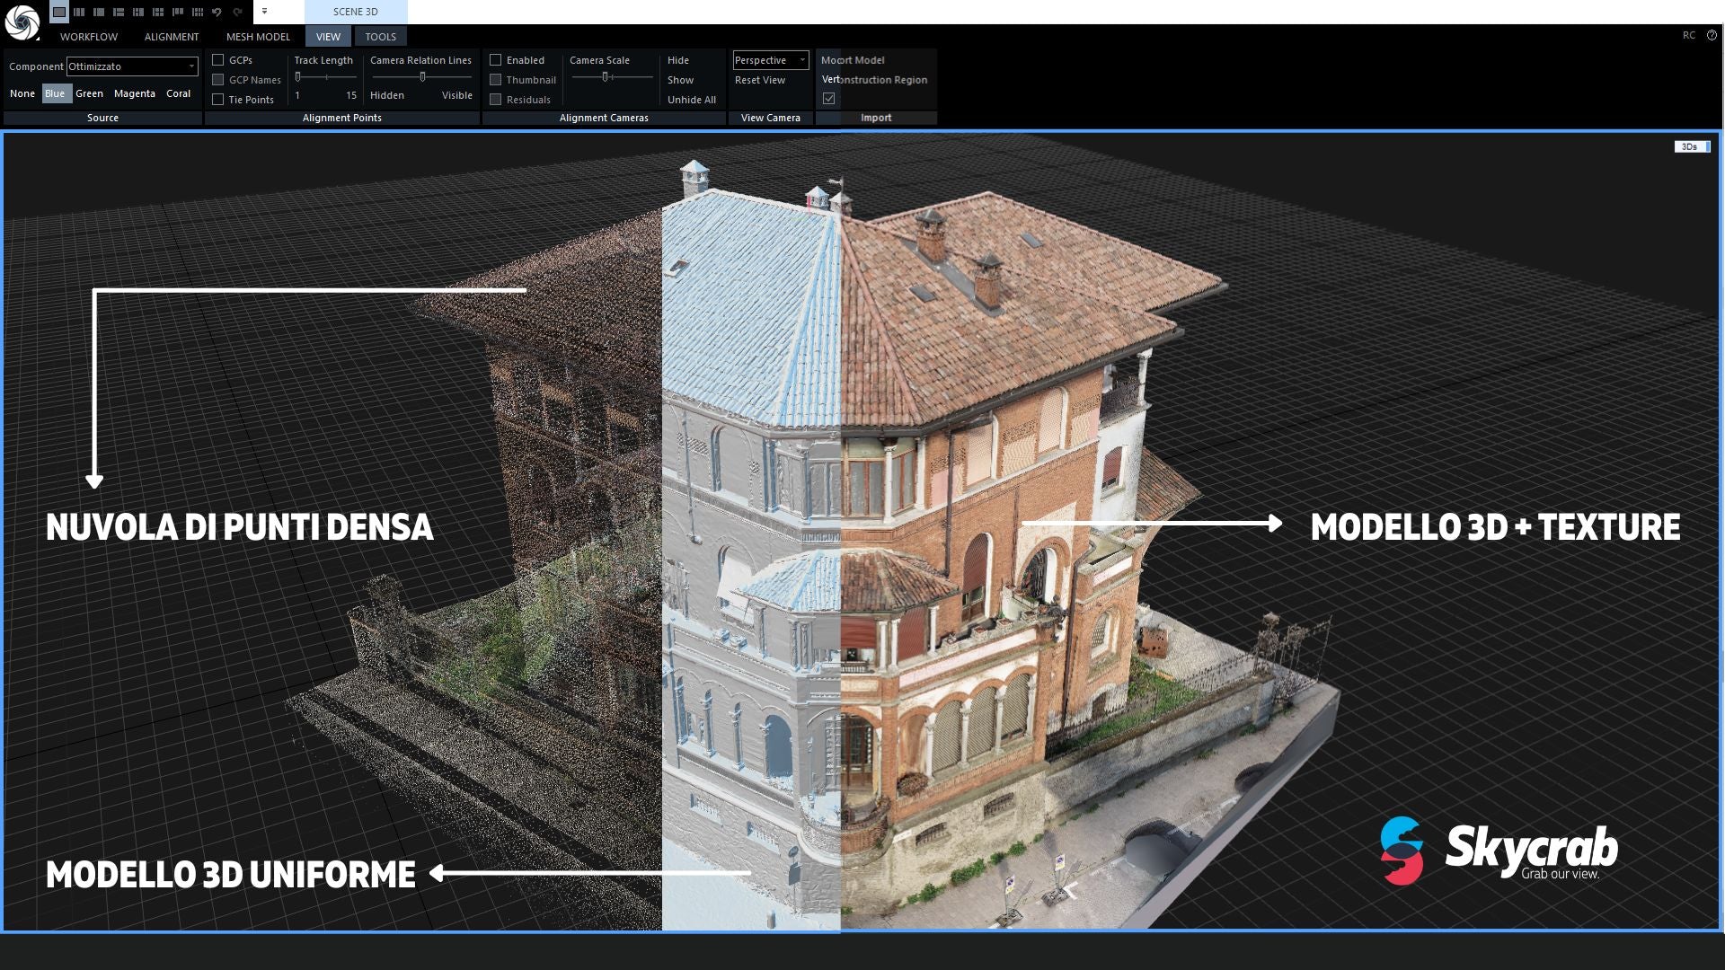
Task: Click the Unhide All button
Action: point(691,100)
